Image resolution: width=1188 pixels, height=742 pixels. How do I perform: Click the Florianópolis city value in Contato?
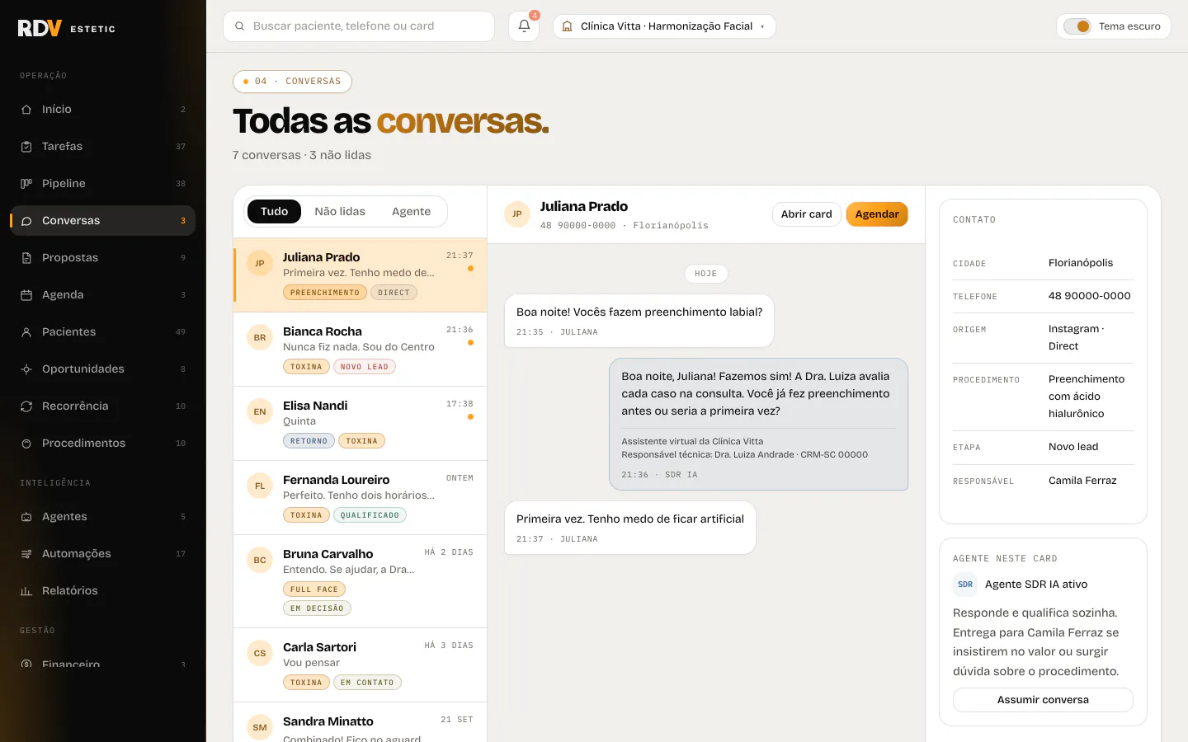(x=1081, y=263)
